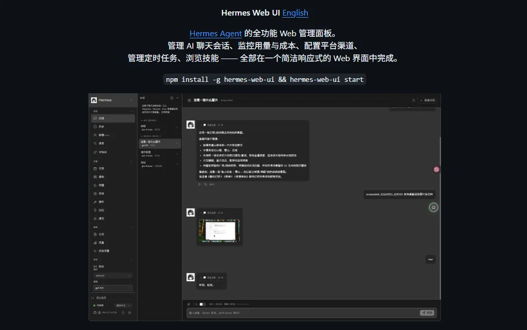Click the user message starting with 'screenshot_'

click(400, 194)
